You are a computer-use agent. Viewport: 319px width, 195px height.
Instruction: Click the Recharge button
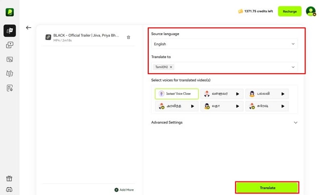click(290, 11)
